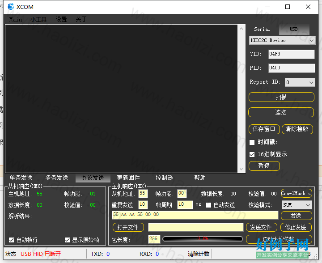Click the 打开文件 button
The image size is (322, 263).
(x=128, y=227)
